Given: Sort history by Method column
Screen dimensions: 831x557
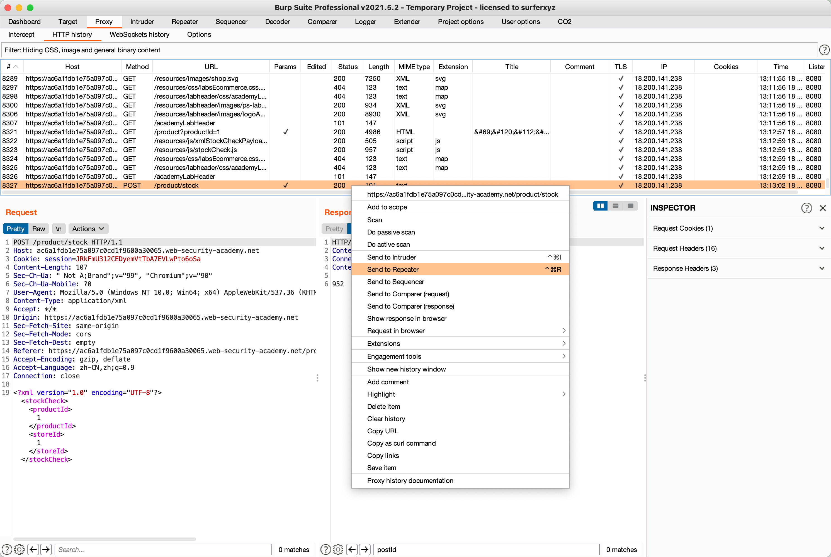Looking at the screenshot, I should [137, 67].
